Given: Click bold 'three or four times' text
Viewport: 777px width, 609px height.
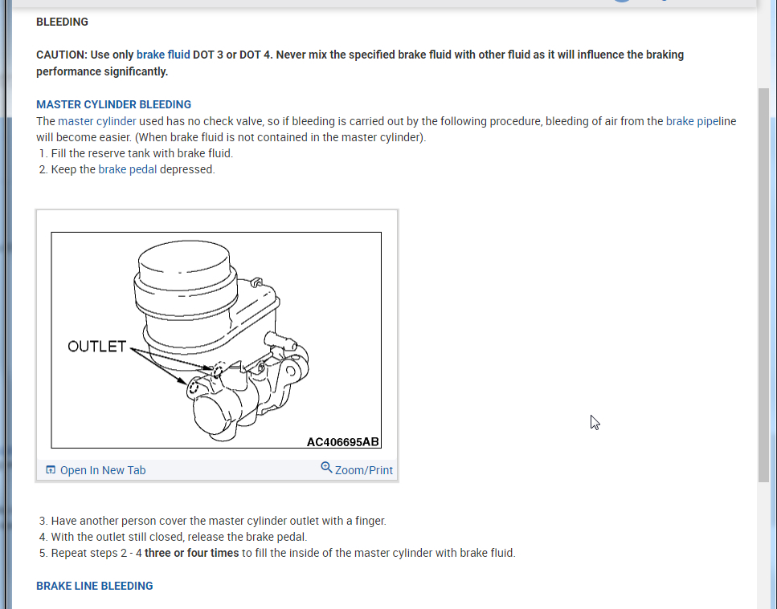Looking at the screenshot, I should pos(192,553).
